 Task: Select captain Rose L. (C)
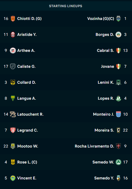(27, 162)
